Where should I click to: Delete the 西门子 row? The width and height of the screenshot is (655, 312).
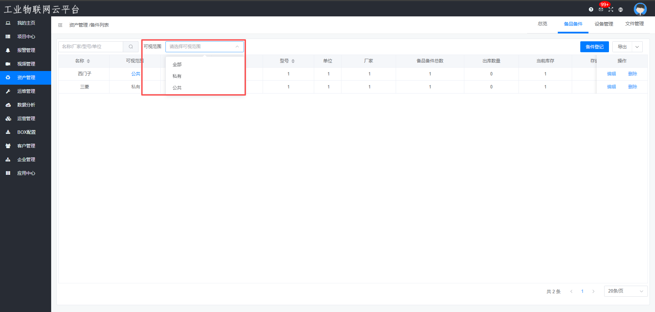632,74
